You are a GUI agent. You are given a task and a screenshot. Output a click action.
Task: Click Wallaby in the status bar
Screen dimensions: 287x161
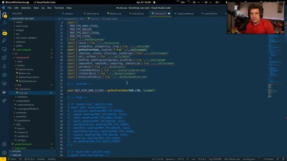pos(52,159)
